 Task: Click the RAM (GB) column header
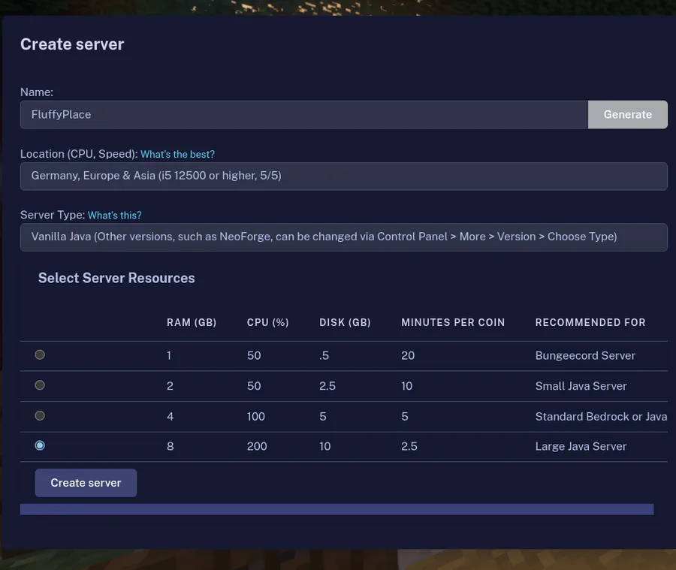(x=192, y=322)
